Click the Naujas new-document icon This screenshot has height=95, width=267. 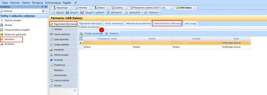53,12
